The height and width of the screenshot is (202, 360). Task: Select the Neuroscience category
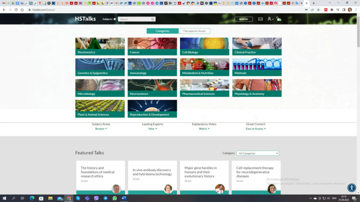pyautogui.click(x=152, y=88)
